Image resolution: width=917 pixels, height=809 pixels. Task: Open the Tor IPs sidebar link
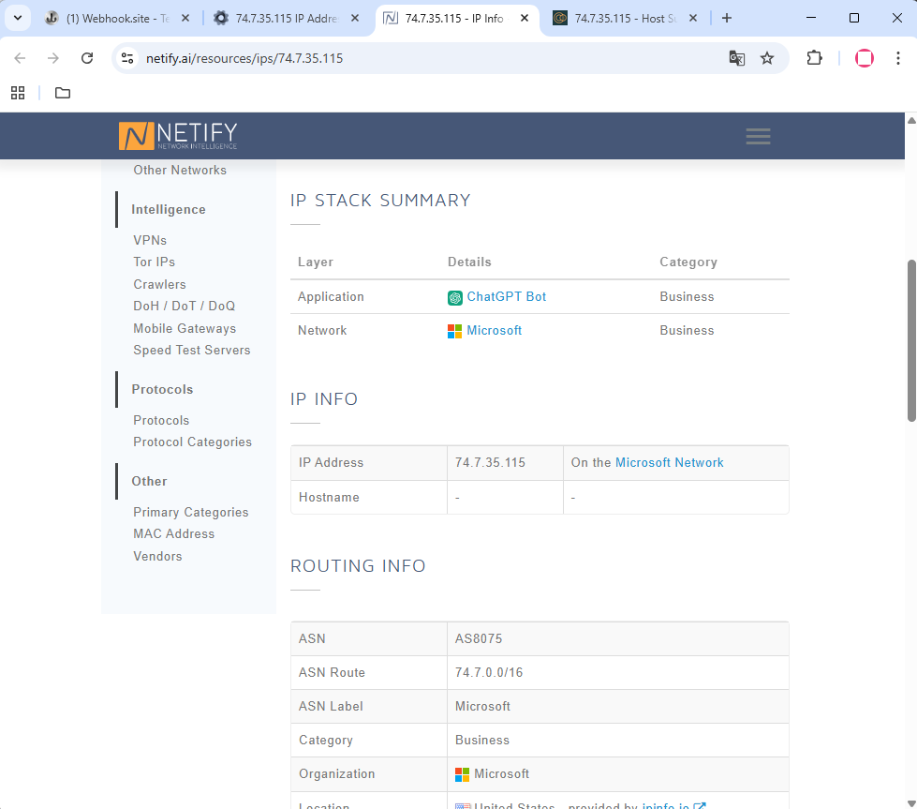(x=154, y=262)
